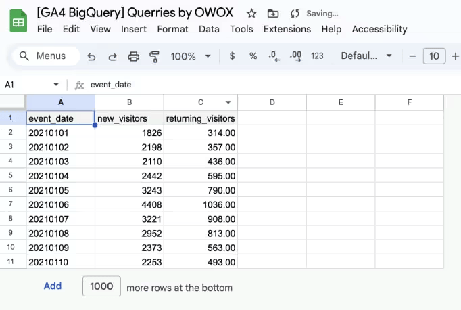Open the Format menu
Image resolution: width=461 pixels, height=310 pixels.
point(172,29)
